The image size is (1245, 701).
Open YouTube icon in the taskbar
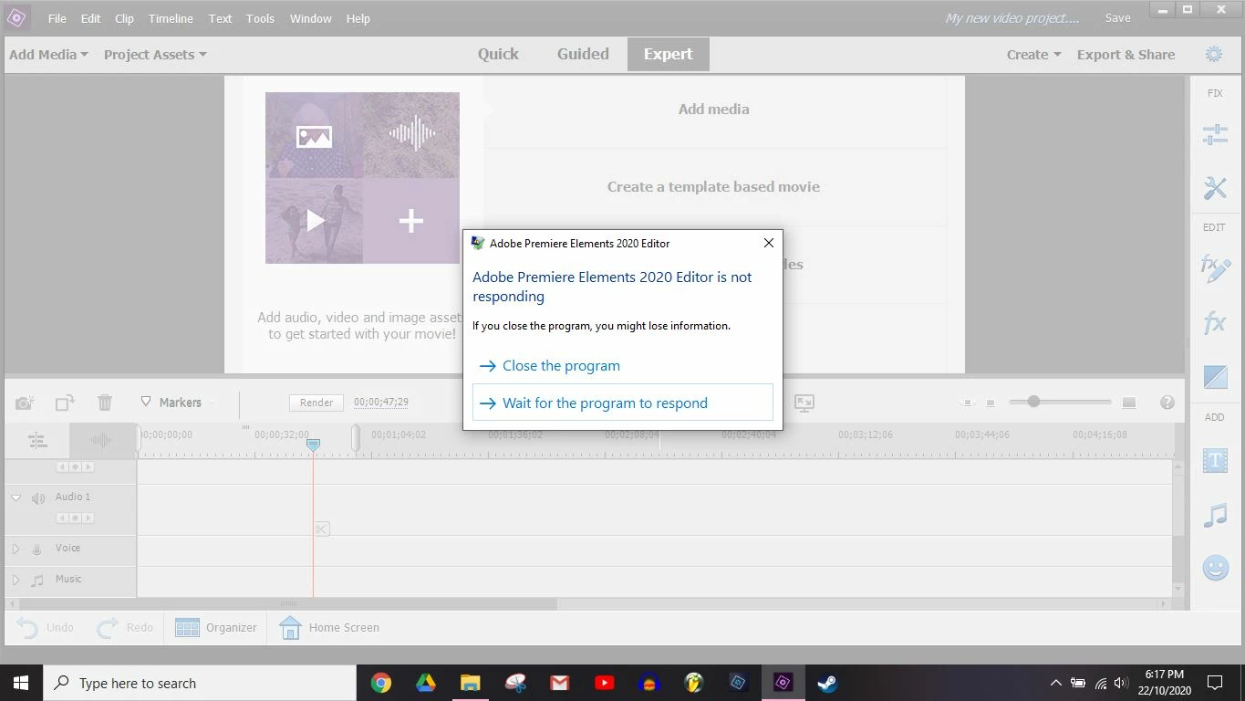(x=604, y=683)
